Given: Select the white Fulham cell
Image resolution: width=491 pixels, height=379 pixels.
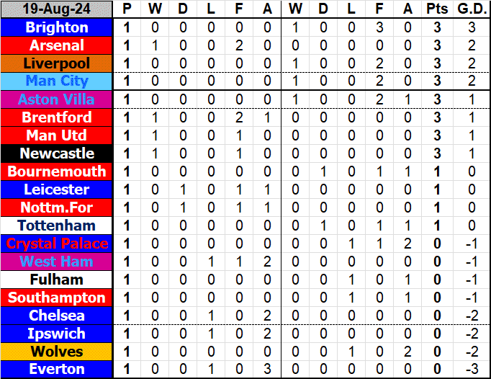Looking at the screenshot, I should 57,280.
